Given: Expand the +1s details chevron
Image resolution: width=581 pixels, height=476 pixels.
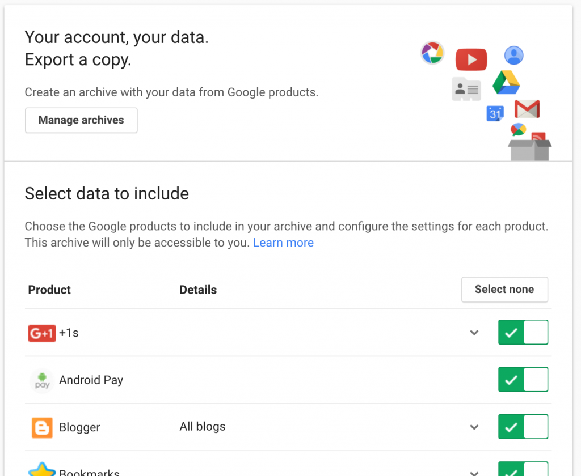Looking at the screenshot, I should tap(474, 333).
